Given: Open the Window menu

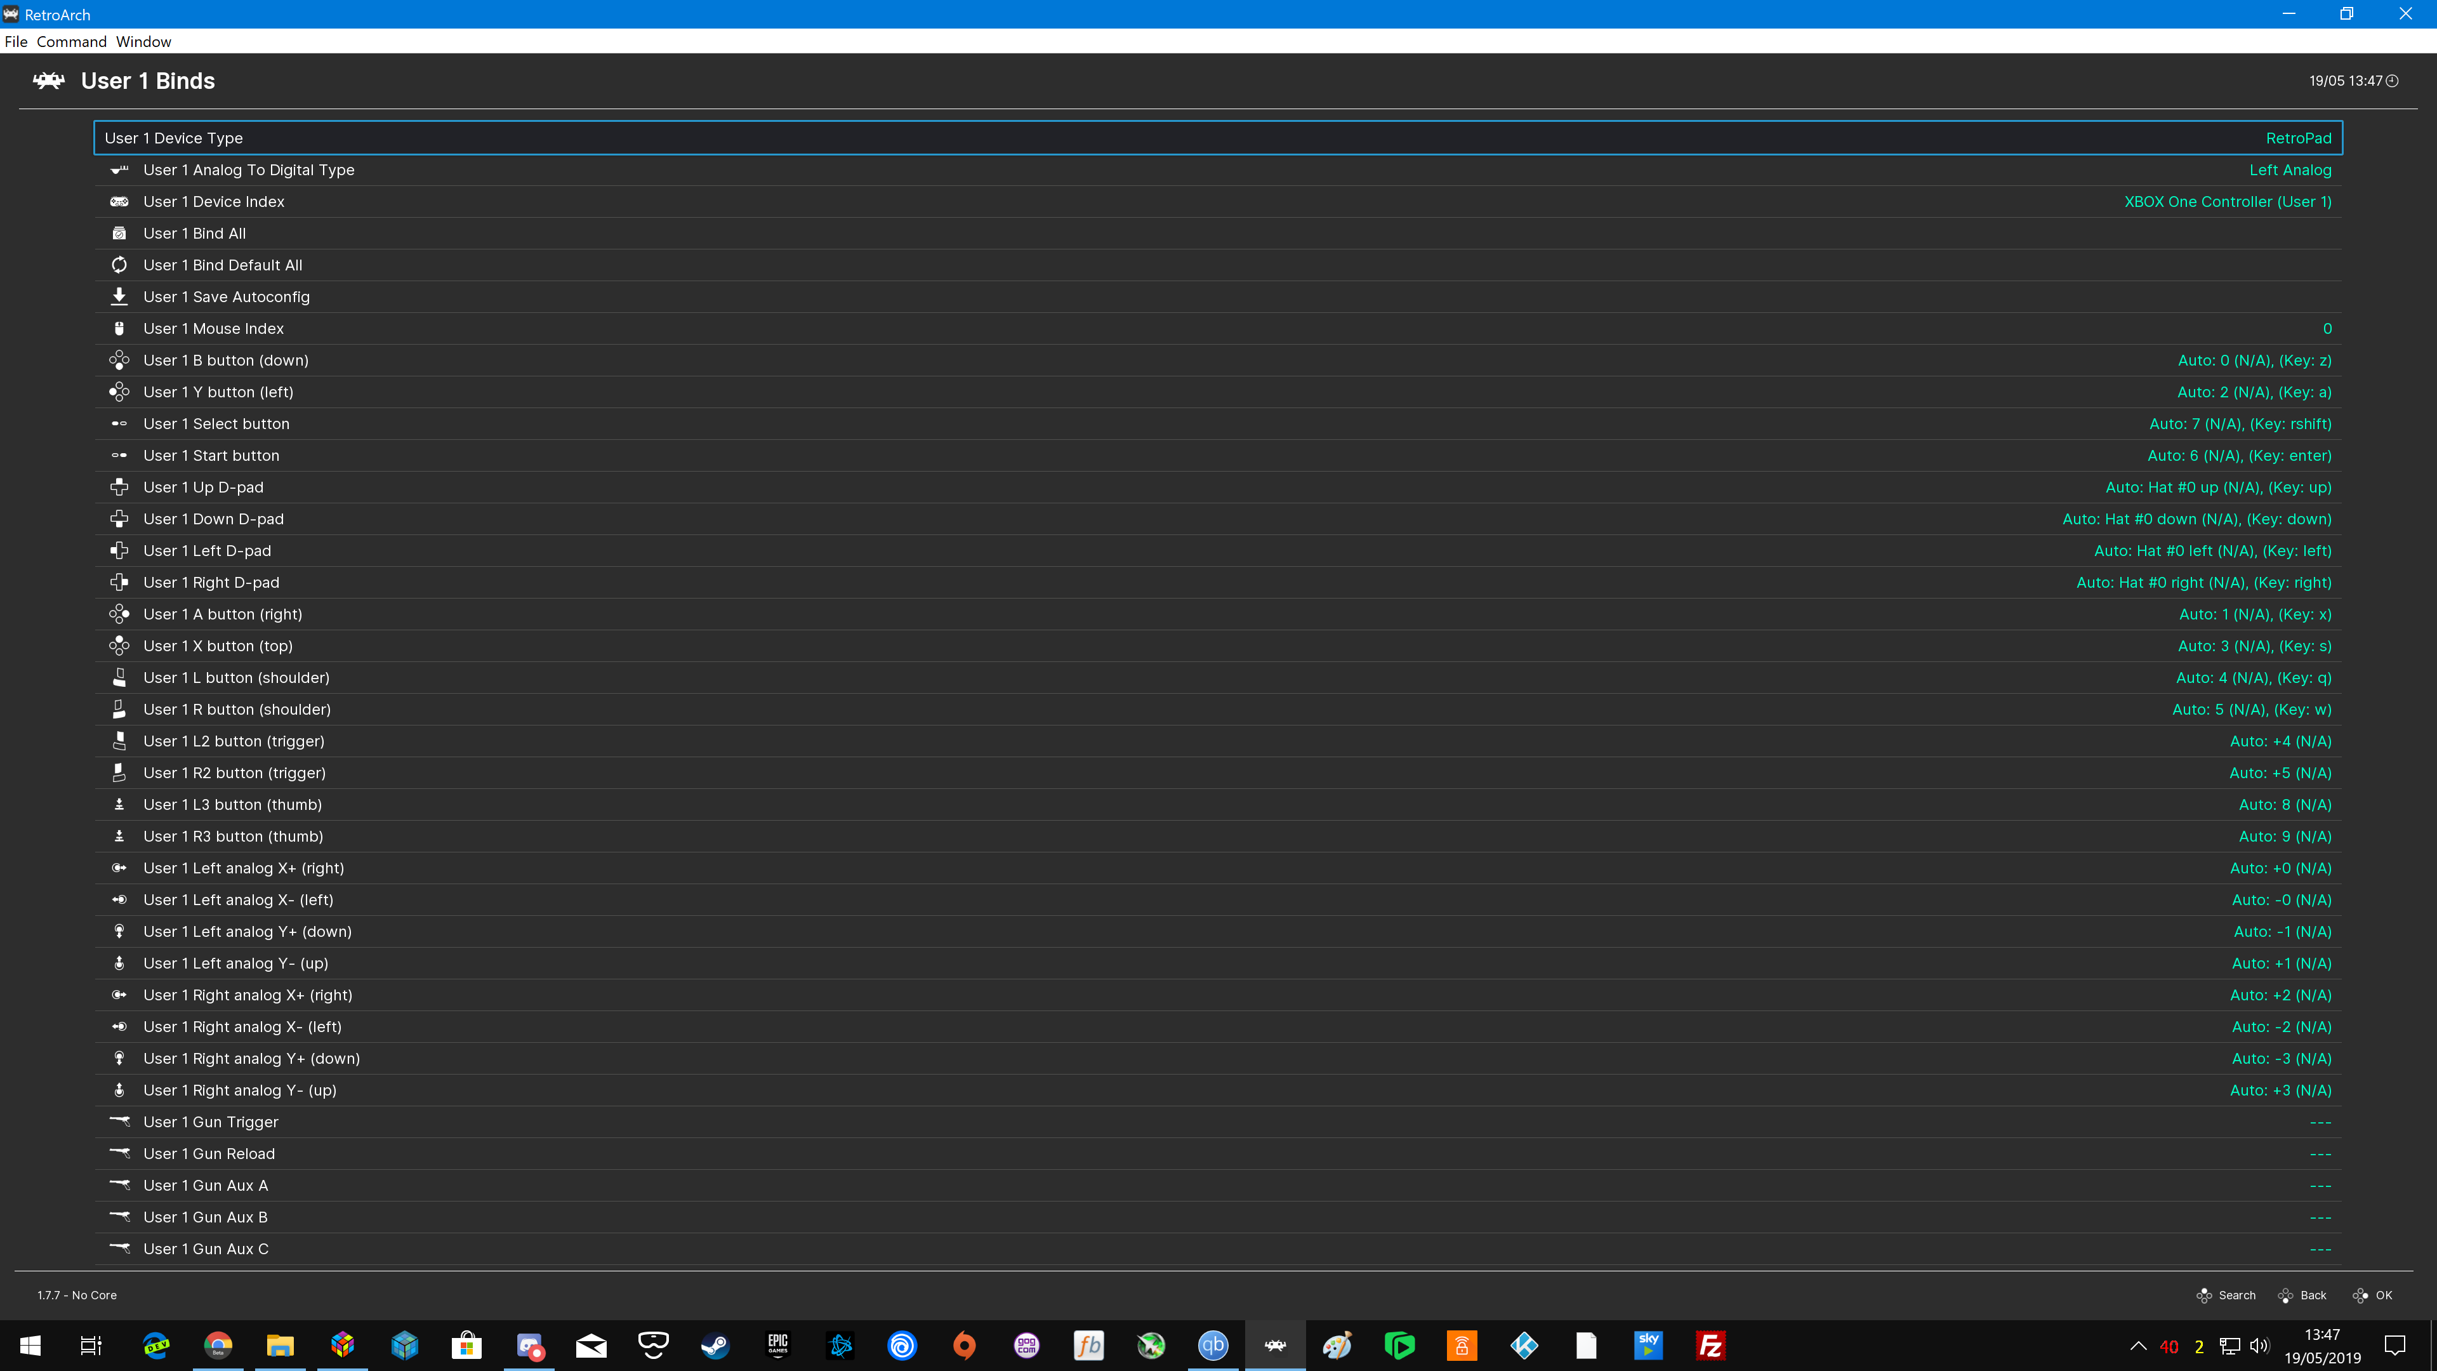Looking at the screenshot, I should 144,42.
